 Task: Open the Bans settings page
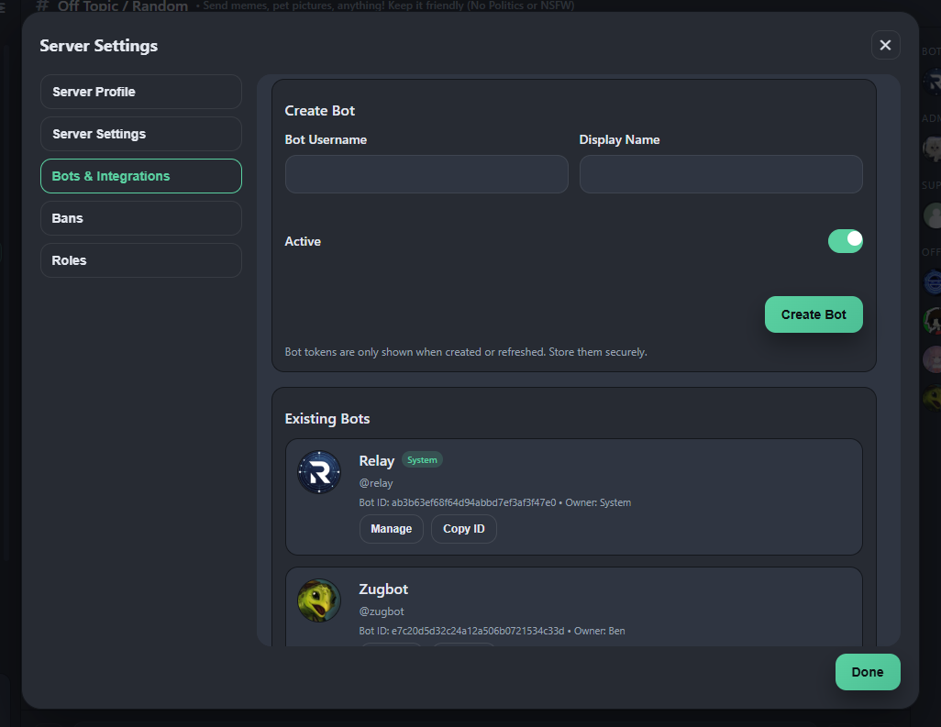(x=140, y=218)
